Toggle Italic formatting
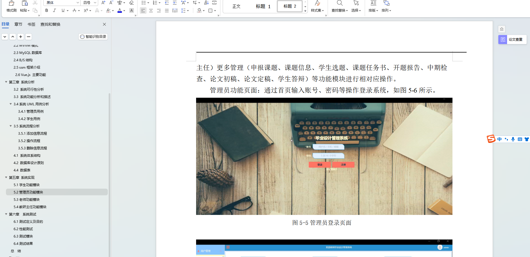The width and height of the screenshot is (530, 257). [54, 10]
